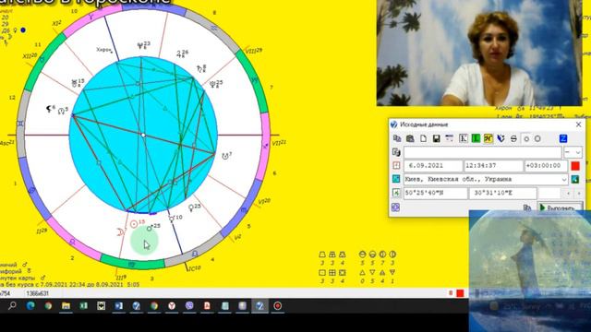Click the latitude field 50°25'40"N
Viewport: 591px width, 332px height.
click(435, 193)
